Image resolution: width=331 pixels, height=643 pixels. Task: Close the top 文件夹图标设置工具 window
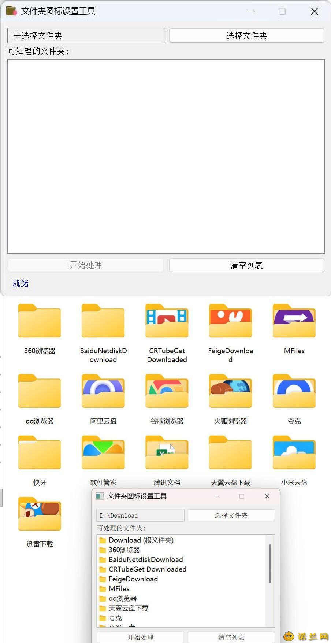314,11
